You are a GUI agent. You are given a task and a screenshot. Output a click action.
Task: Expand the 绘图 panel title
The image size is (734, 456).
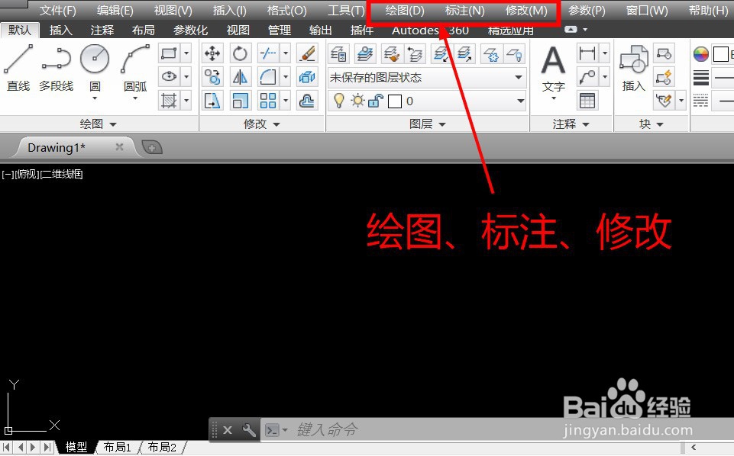coord(99,124)
